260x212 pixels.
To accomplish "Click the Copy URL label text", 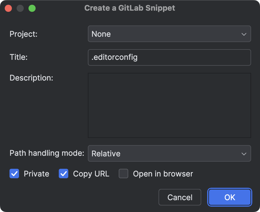I will click(x=90, y=174).
